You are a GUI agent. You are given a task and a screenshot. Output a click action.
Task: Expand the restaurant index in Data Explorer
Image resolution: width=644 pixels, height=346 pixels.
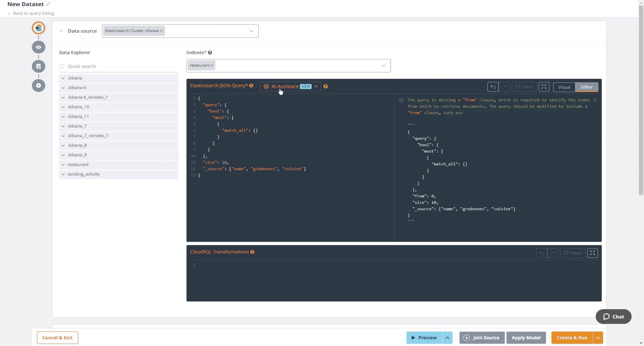(x=63, y=165)
